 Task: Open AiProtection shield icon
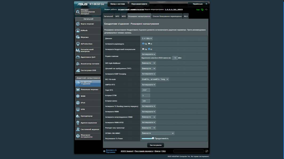(78, 44)
